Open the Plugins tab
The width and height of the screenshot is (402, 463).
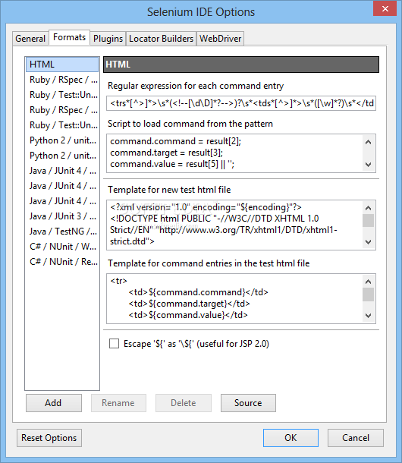click(x=108, y=39)
